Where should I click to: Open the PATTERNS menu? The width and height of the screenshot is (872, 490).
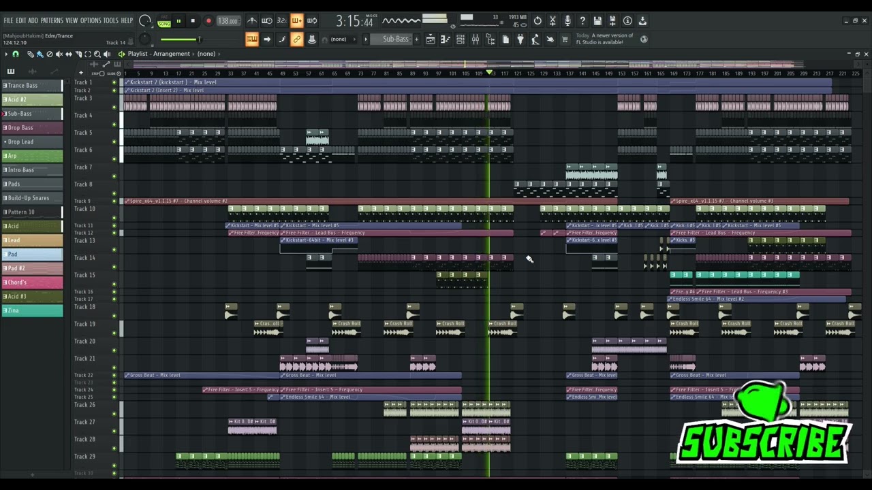click(51, 21)
